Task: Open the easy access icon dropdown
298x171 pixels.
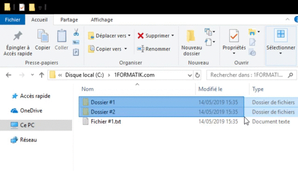Action: (210, 42)
